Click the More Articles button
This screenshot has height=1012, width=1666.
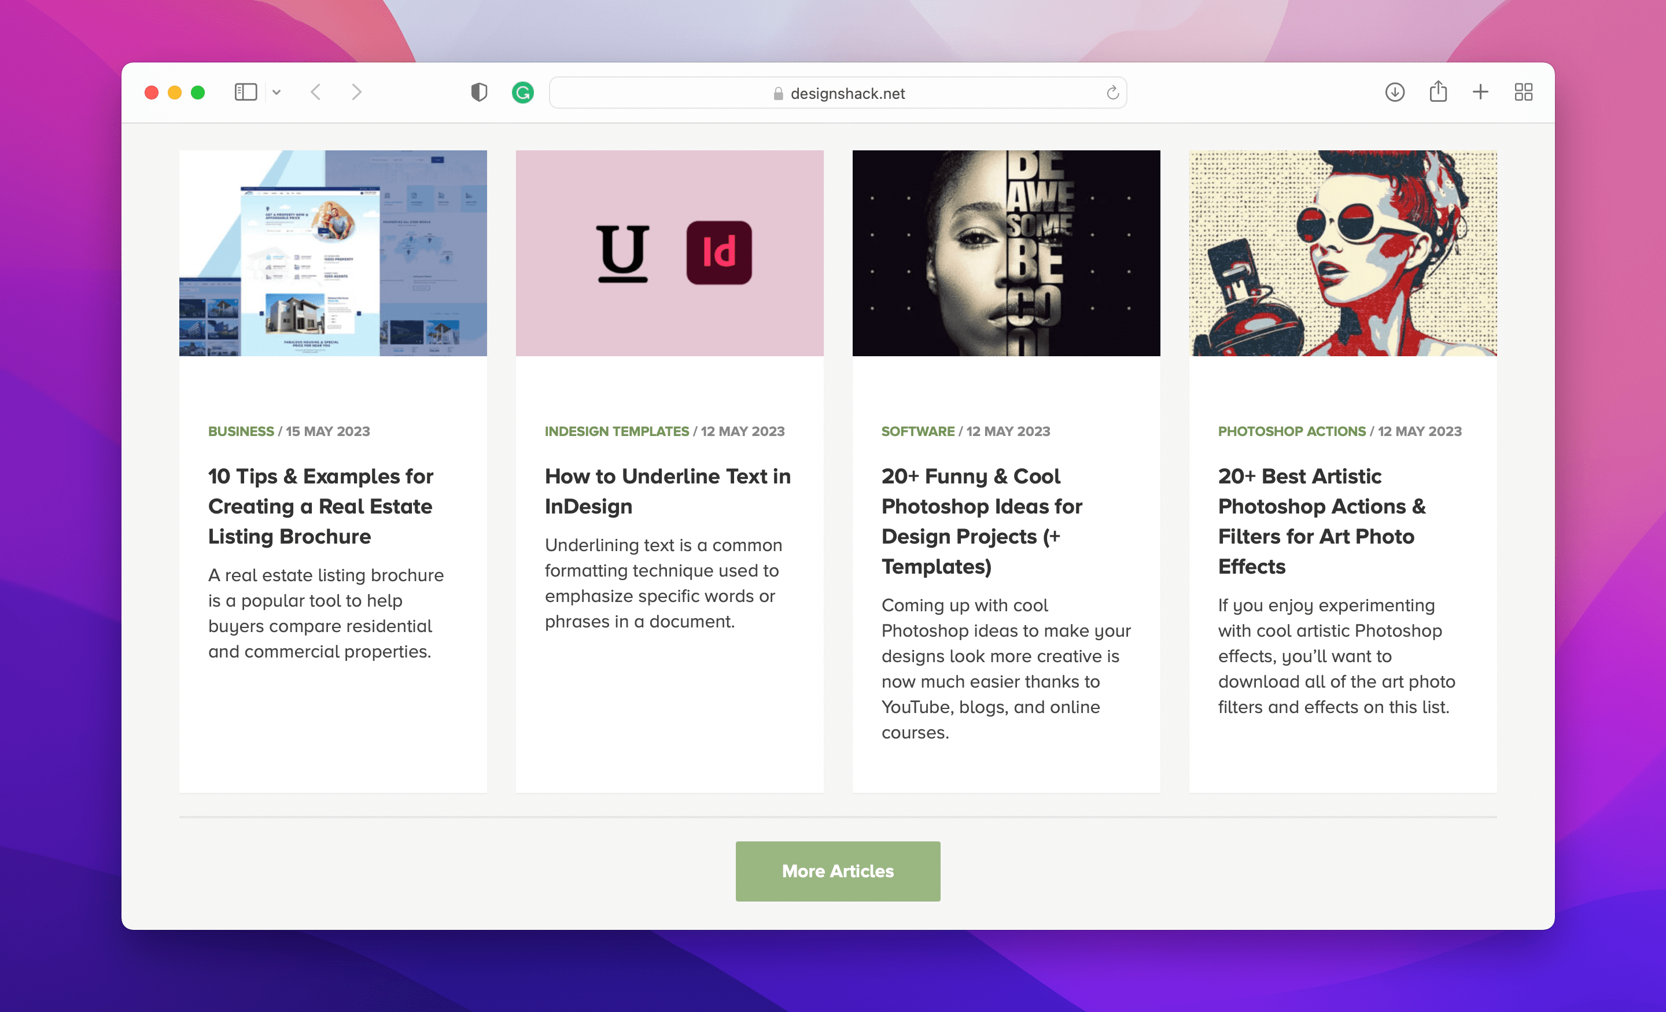pyautogui.click(x=837, y=871)
